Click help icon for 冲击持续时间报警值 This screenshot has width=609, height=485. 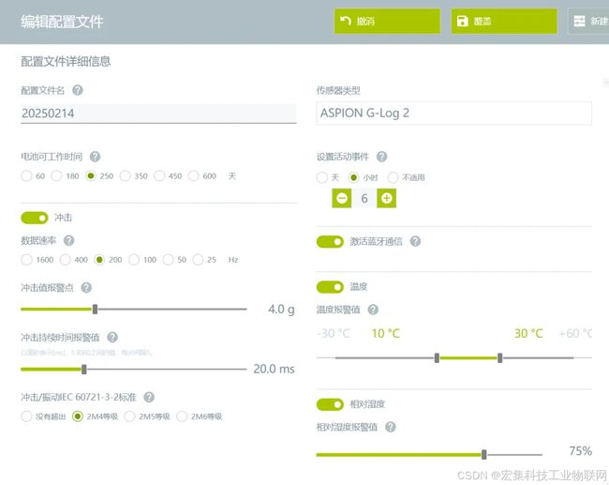point(112,337)
